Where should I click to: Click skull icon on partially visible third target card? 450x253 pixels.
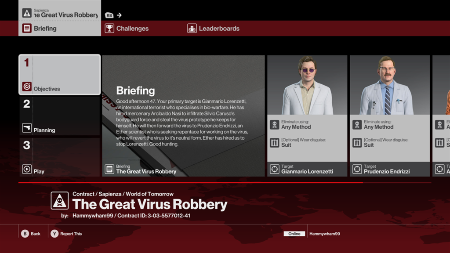[x=439, y=125]
